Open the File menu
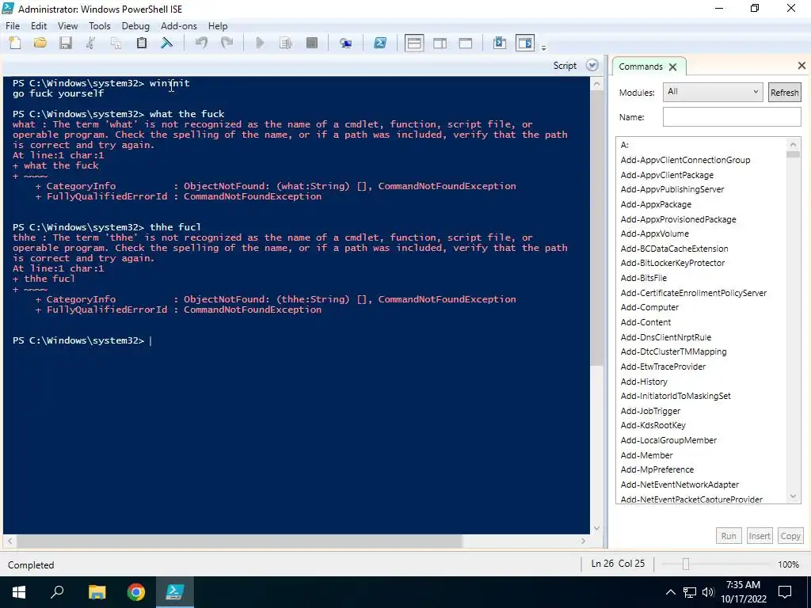 13,26
